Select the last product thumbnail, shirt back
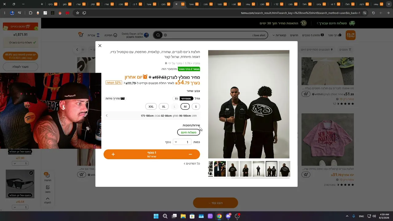Screen dimensions: 393x221 (284, 169)
